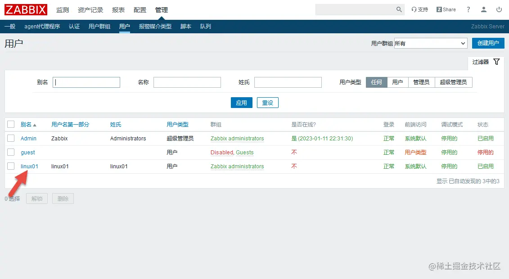Open the 资产记录 top menu
Image resolution: width=509 pixels, height=279 pixels.
pyautogui.click(x=90, y=10)
